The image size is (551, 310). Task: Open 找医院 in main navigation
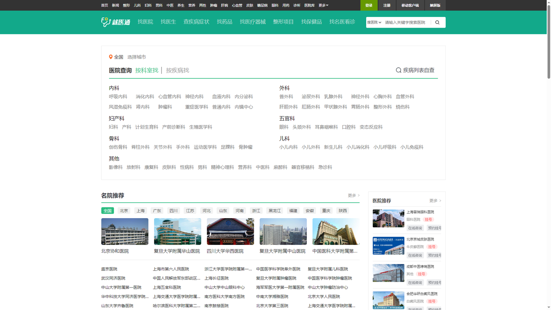click(145, 22)
